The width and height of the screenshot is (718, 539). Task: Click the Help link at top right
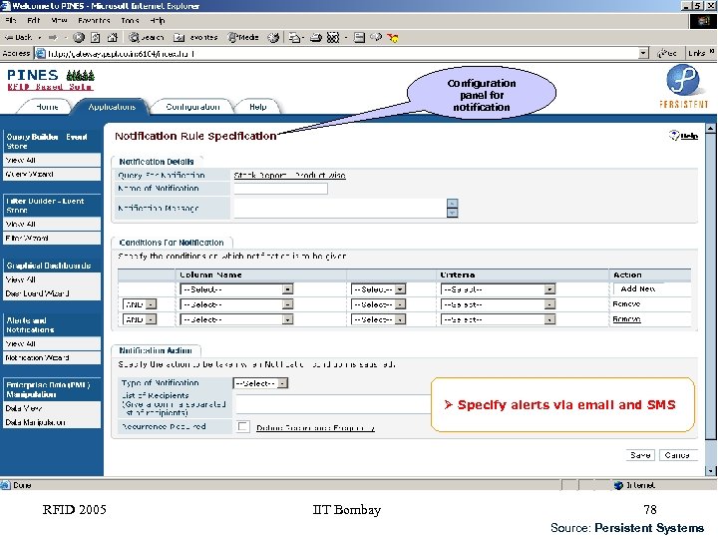689,136
